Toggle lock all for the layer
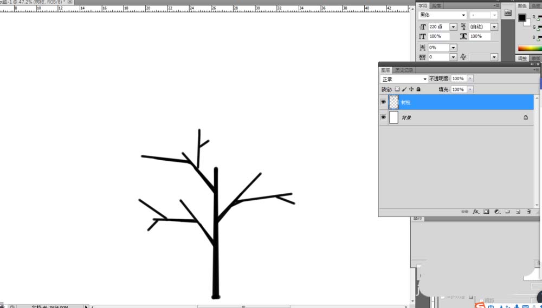Viewport: 542px width, 308px height. tap(418, 89)
